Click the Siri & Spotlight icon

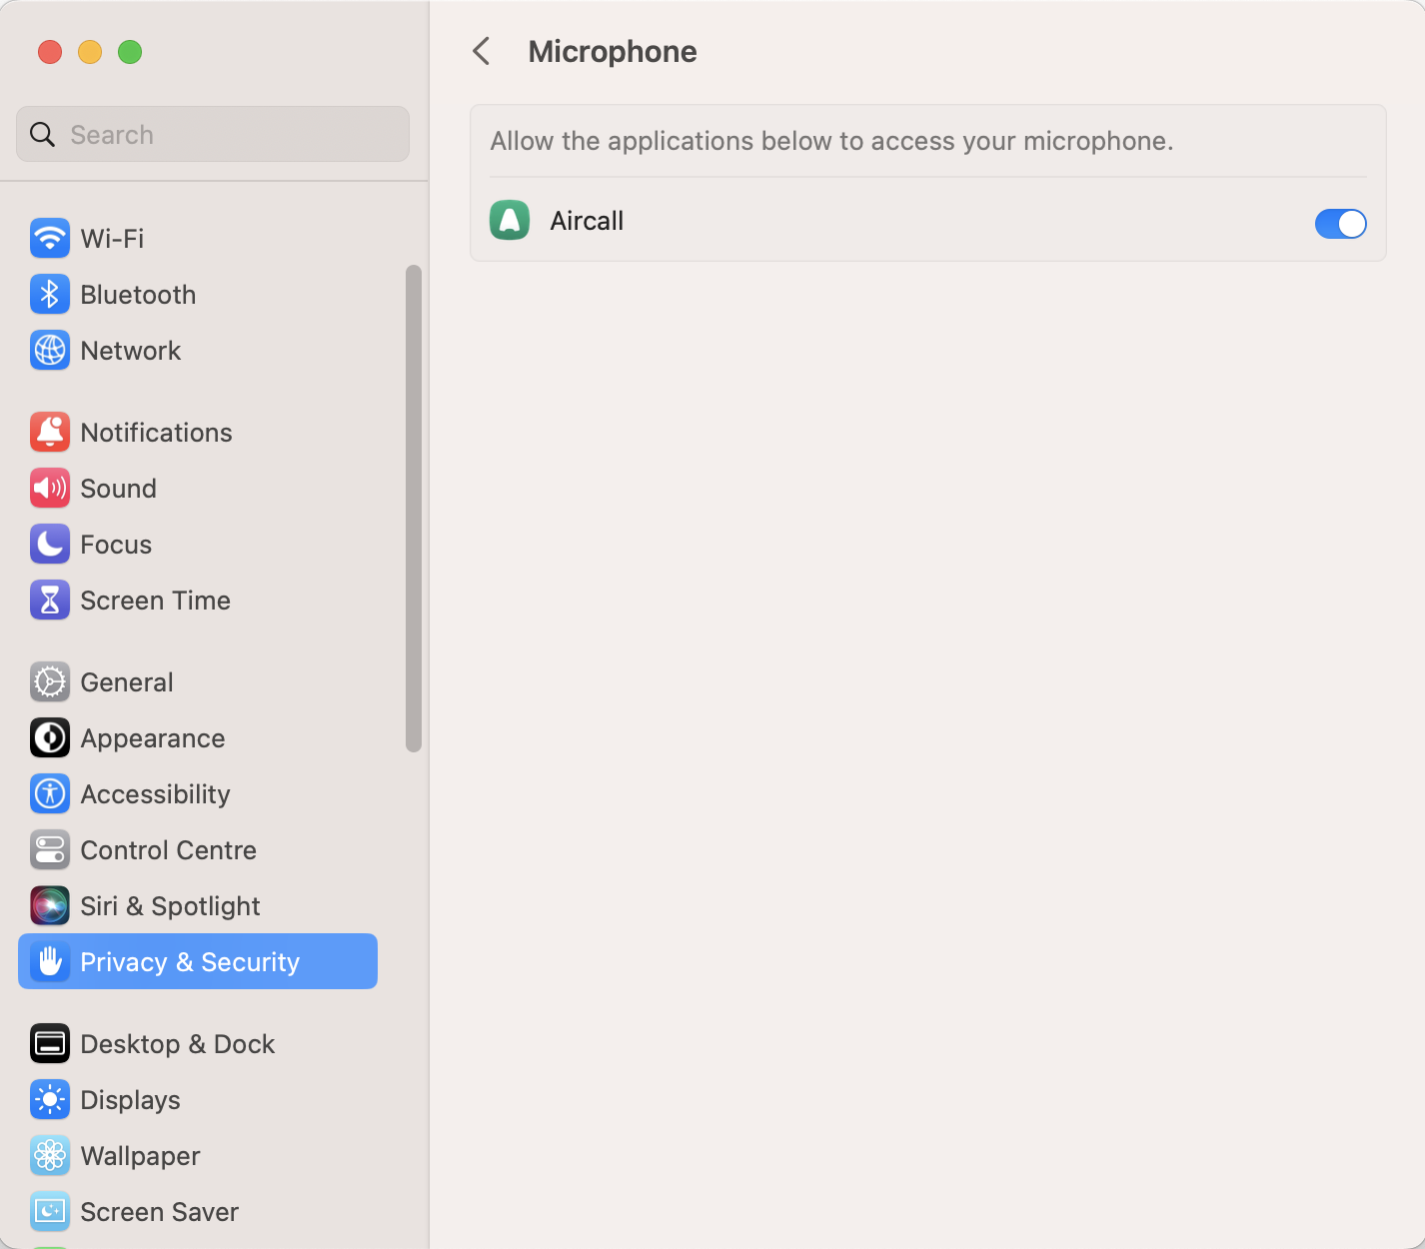click(50, 905)
